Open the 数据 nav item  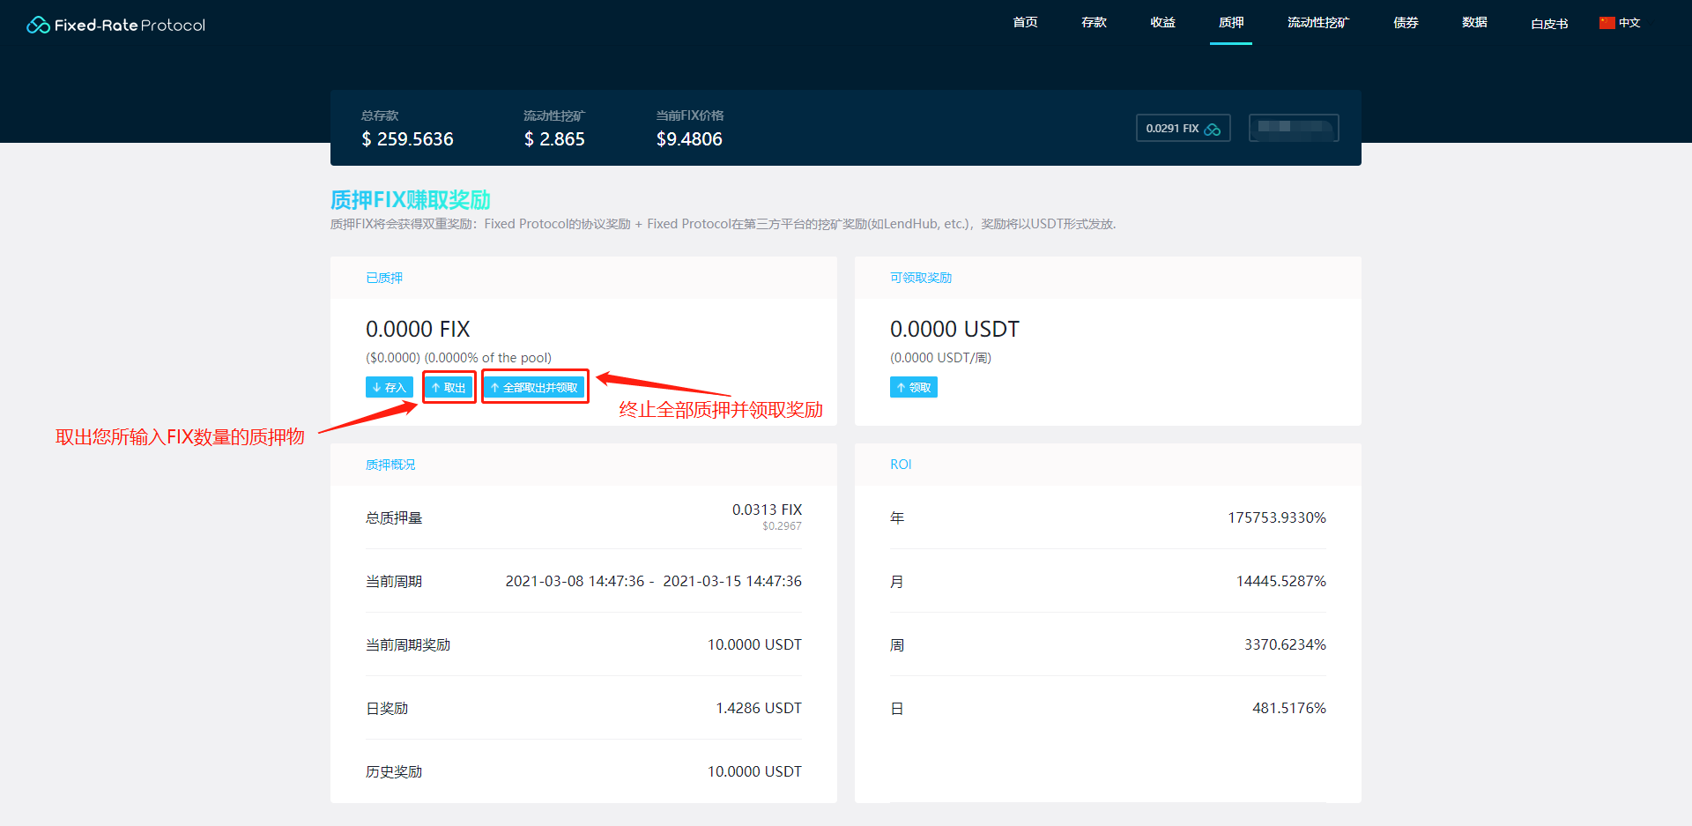click(1474, 23)
